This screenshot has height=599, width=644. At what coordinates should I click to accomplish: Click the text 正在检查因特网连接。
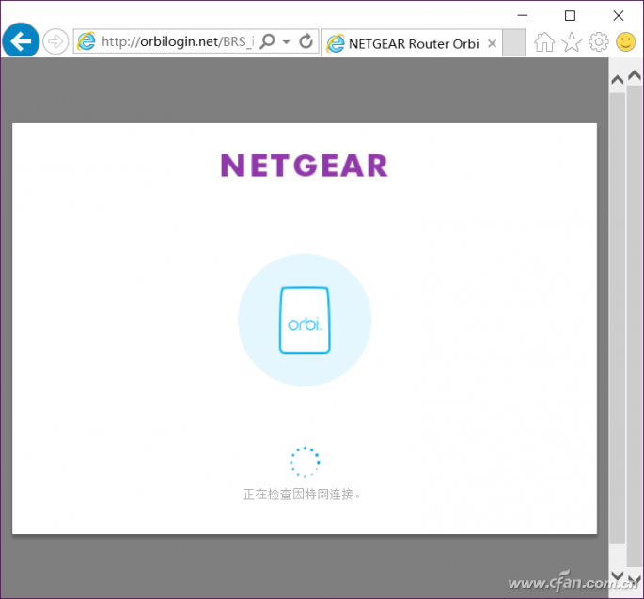(303, 495)
